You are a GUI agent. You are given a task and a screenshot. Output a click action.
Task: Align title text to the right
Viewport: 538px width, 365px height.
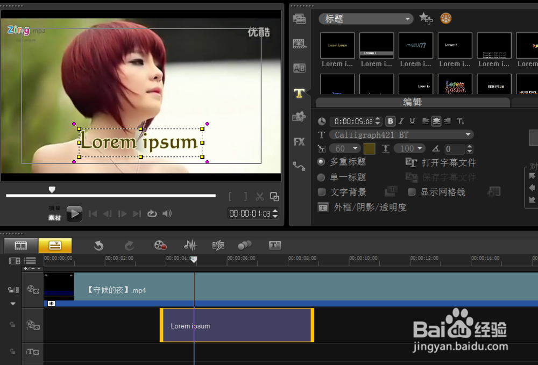point(448,121)
